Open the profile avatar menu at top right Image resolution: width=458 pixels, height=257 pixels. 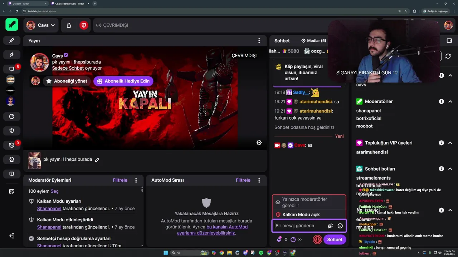[448, 25]
